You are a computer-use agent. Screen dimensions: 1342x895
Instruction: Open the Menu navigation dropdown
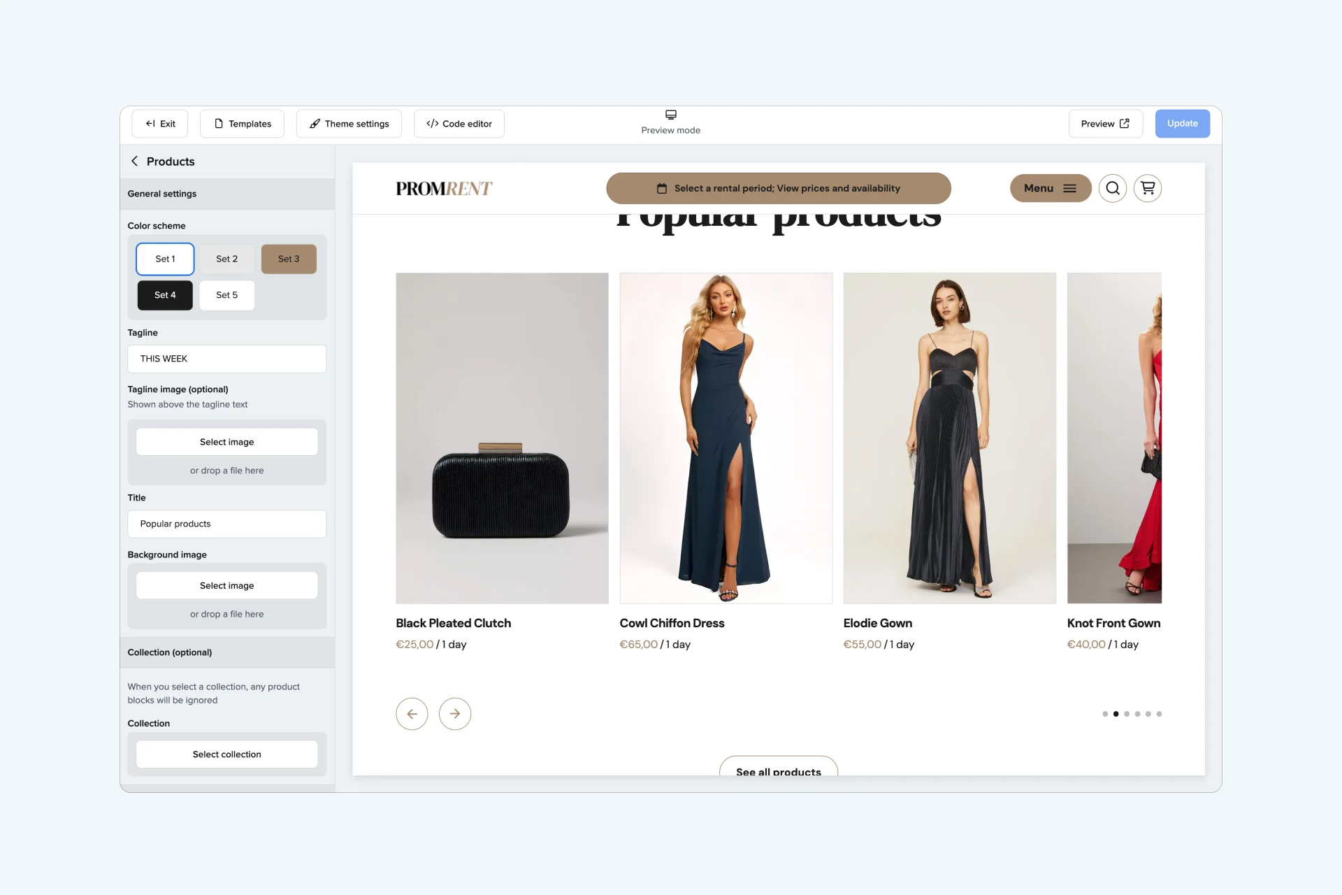click(1048, 188)
